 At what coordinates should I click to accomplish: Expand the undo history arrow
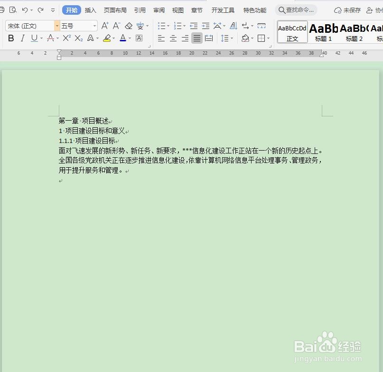pyautogui.click(x=31, y=10)
